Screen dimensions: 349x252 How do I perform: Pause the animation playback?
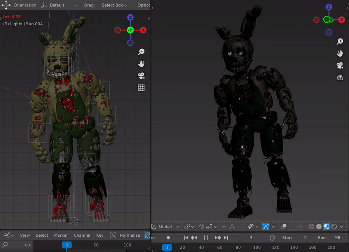point(206,238)
